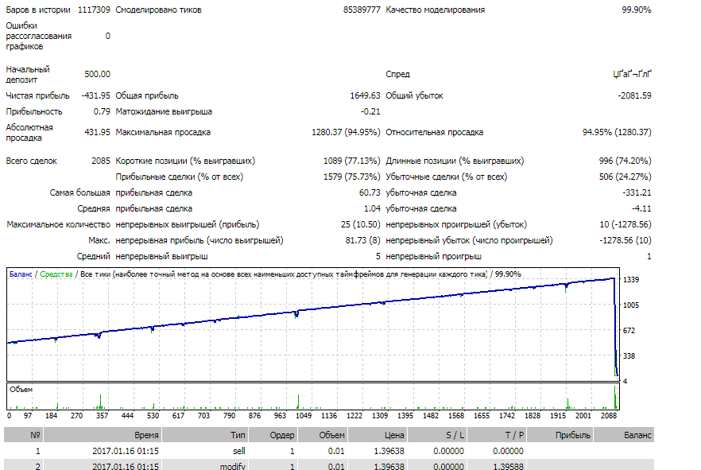The width and height of the screenshot is (701, 470).
Task: Click the 'Ордер' column header
Action: pyautogui.click(x=273, y=435)
